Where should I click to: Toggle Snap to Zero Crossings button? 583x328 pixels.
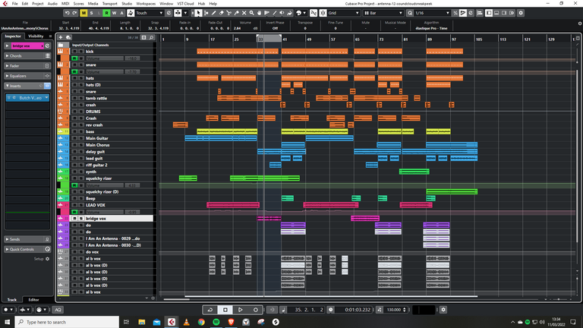click(314, 13)
